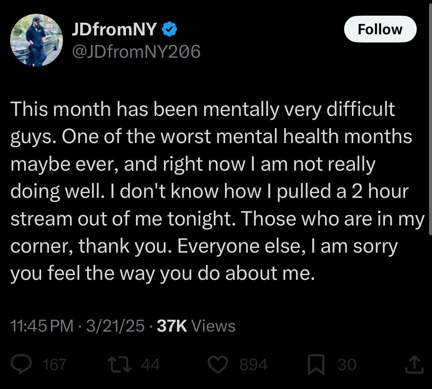This screenshot has width=432, height=389.
Task: Open the share upload arrow icon
Action: (x=414, y=364)
